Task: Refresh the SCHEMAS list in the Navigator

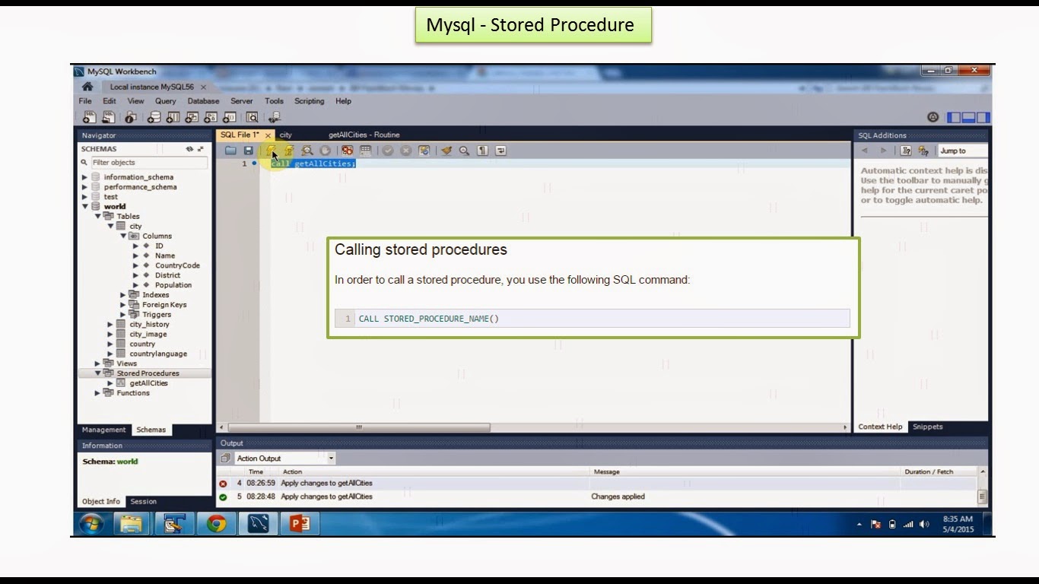Action: [x=189, y=149]
